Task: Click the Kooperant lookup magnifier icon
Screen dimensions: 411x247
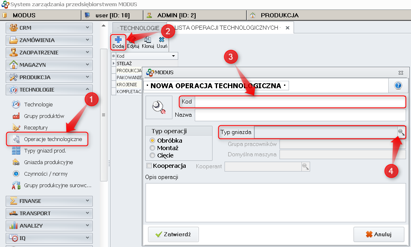Action: 305,166
